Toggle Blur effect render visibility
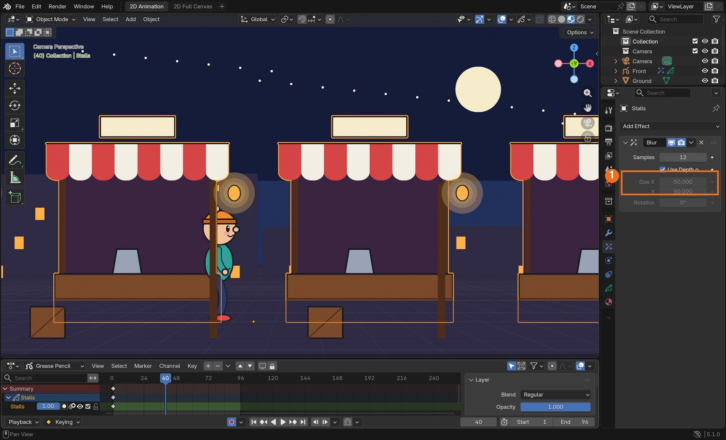The width and height of the screenshot is (726, 440). pyautogui.click(x=681, y=142)
